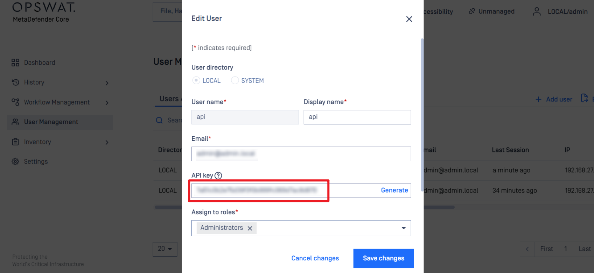This screenshot has width=594, height=273.
Task: Click the History clock icon in sidebar
Action: click(x=15, y=82)
